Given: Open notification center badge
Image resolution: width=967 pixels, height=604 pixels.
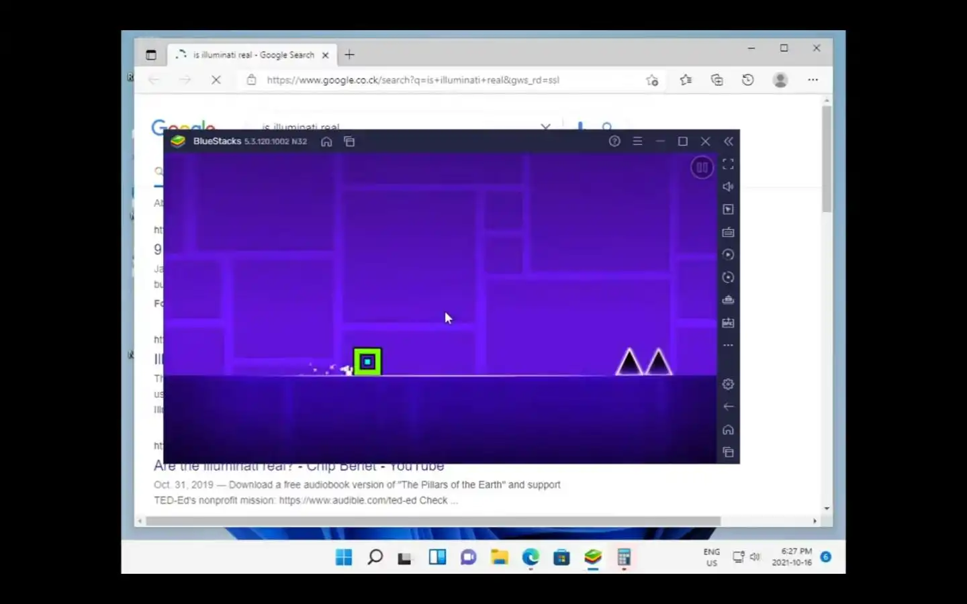Looking at the screenshot, I should pos(826,557).
